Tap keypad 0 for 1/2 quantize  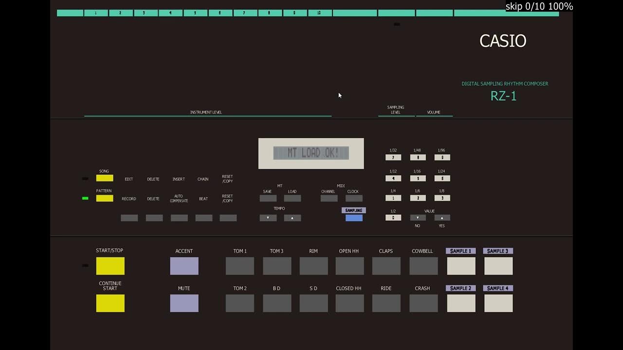point(393,218)
